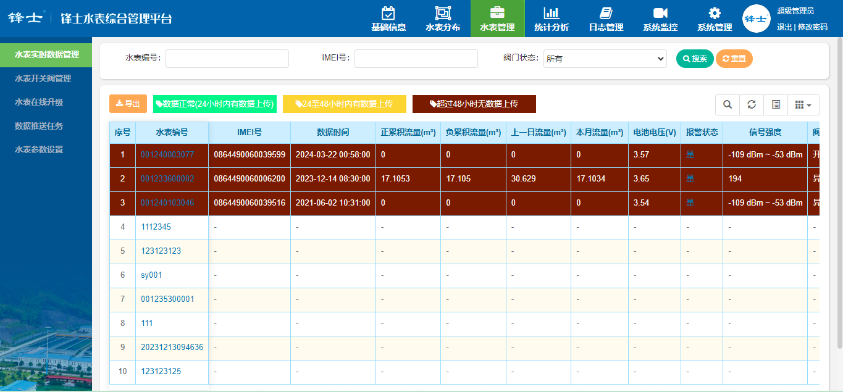843x392 pixels.
Task: Select 数据推送任务 in the sidebar
Action: point(39,126)
